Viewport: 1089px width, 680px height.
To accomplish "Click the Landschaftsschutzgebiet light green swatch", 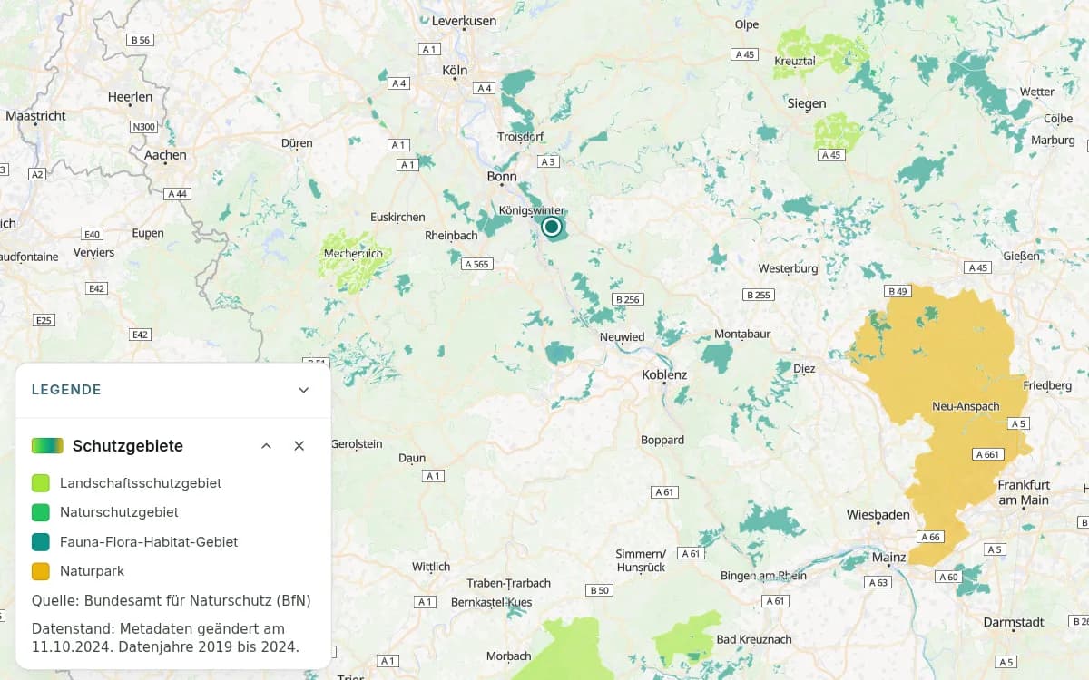I will pos(41,483).
